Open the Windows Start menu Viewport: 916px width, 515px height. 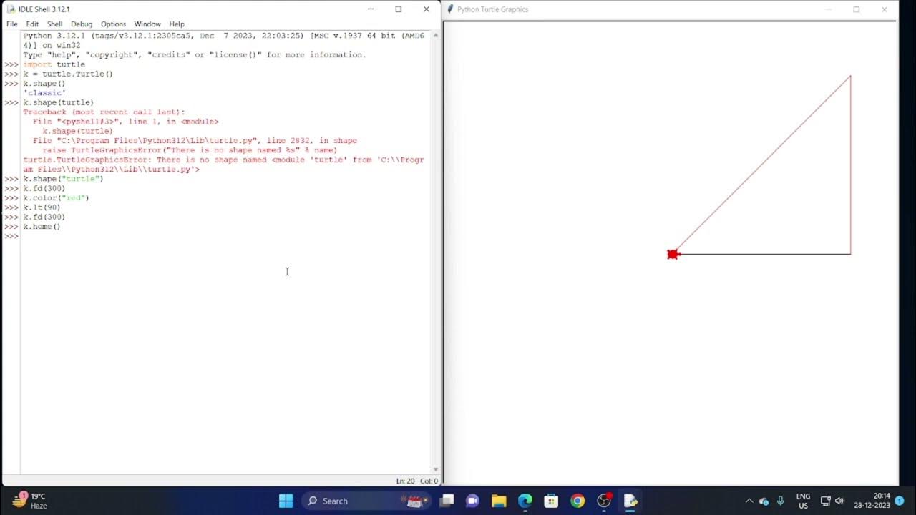pos(286,501)
